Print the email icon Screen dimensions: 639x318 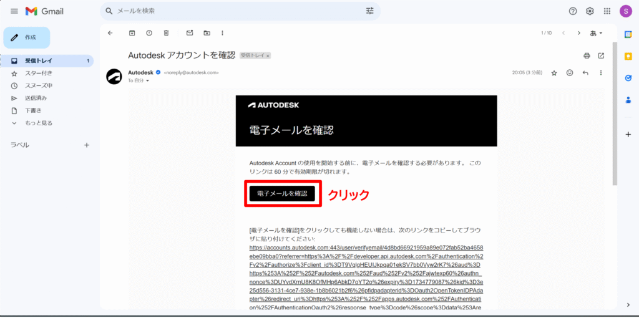coord(587,55)
